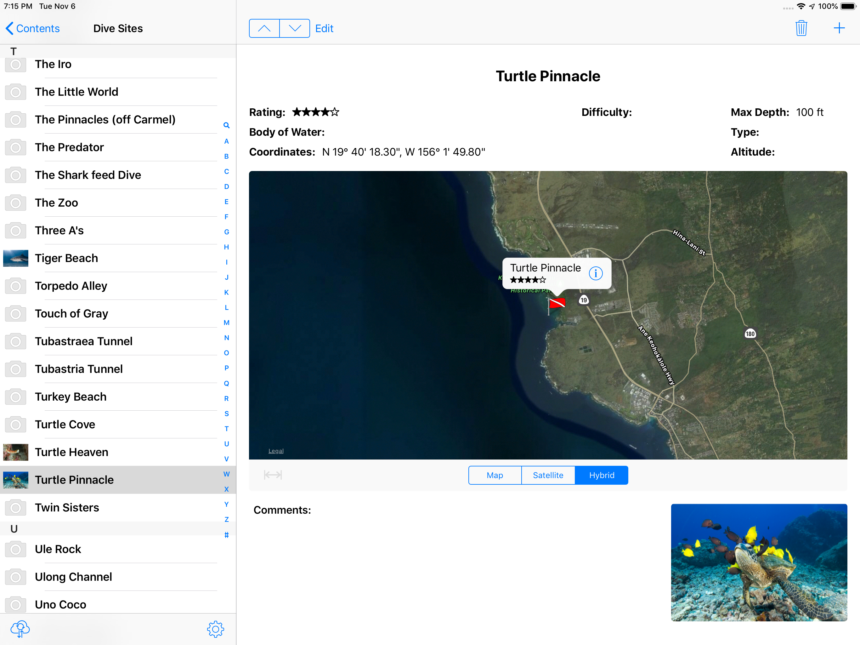The width and height of the screenshot is (860, 645).
Task: Switch map view to Map
Action: (495, 475)
